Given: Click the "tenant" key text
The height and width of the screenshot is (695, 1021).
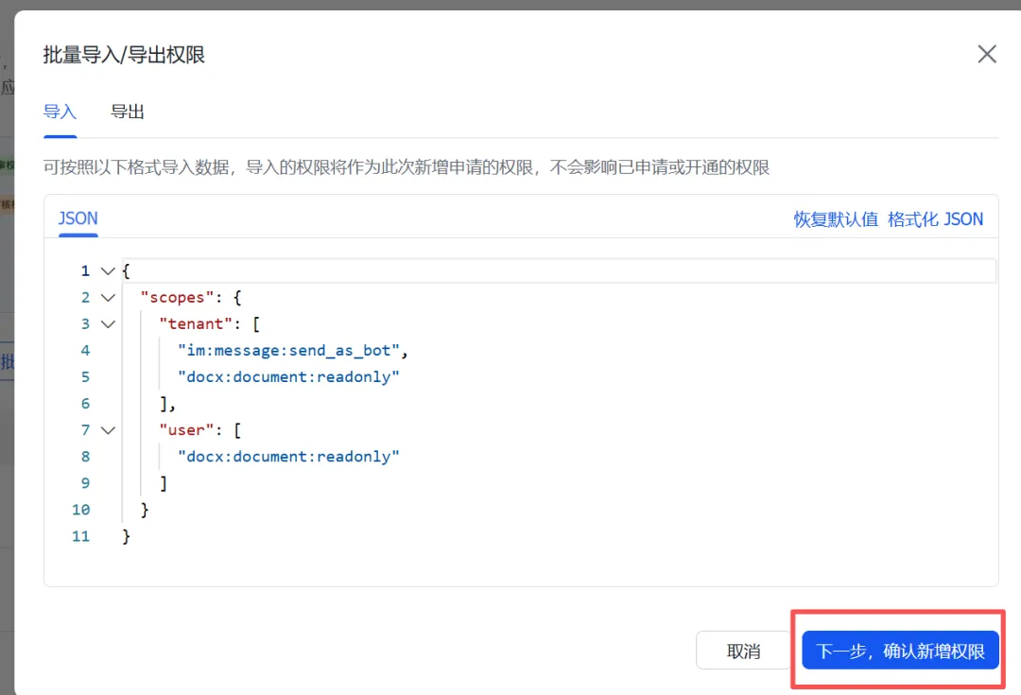Looking at the screenshot, I should coord(196,323).
